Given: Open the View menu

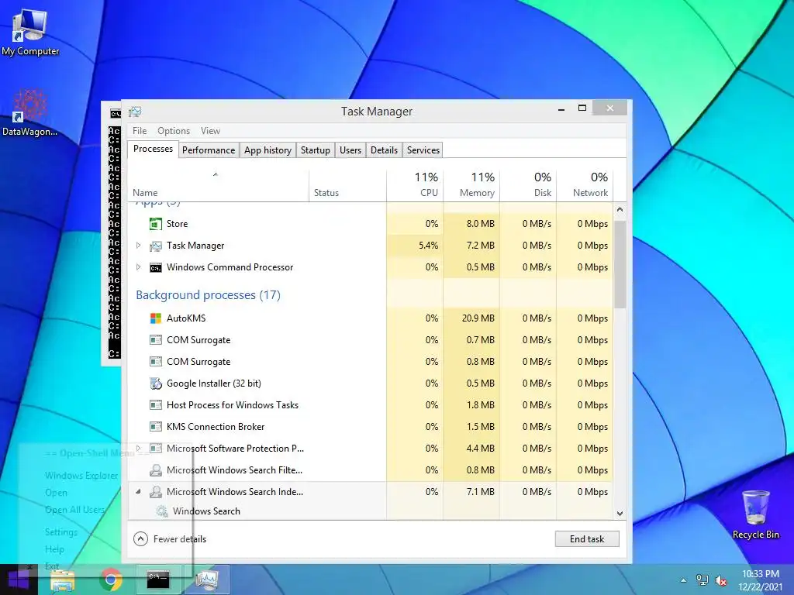Looking at the screenshot, I should pos(210,130).
